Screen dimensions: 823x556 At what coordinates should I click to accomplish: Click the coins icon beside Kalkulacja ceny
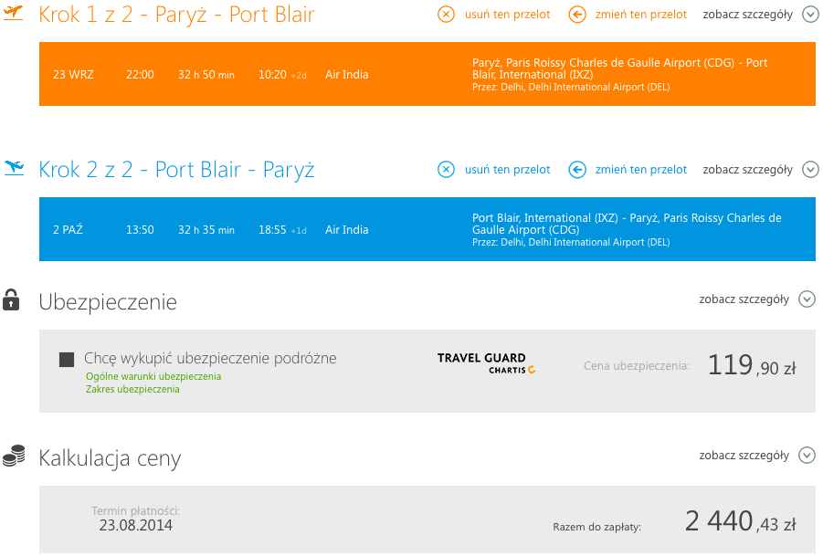(14, 456)
